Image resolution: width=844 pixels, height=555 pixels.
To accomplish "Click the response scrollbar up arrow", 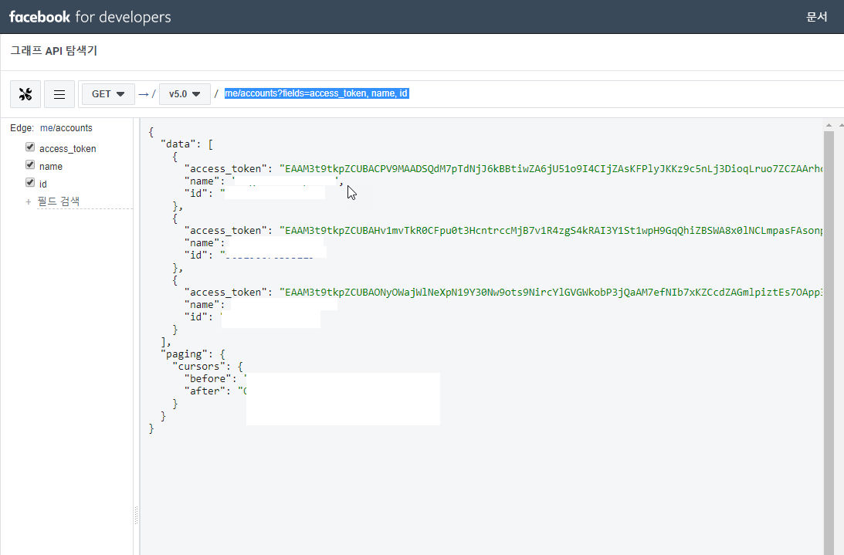I will click(x=829, y=125).
